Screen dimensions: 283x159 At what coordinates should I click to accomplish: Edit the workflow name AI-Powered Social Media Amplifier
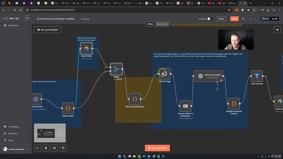[x=56, y=19]
